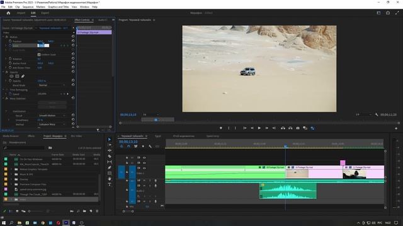Toggle Linked Selection in timeline
The height and width of the screenshot is (226, 403).
click(x=136, y=146)
